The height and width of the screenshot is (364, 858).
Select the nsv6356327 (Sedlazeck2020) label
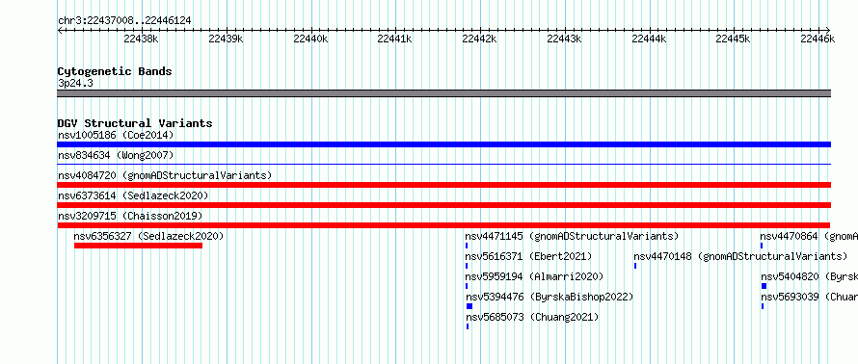coord(148,236)
